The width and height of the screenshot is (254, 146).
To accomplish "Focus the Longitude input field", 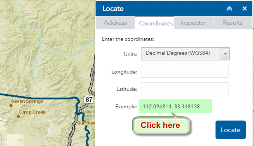I will (x=185, y=71).
